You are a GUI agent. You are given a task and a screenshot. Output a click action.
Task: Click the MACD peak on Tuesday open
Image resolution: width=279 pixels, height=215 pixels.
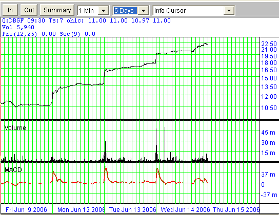105,167
